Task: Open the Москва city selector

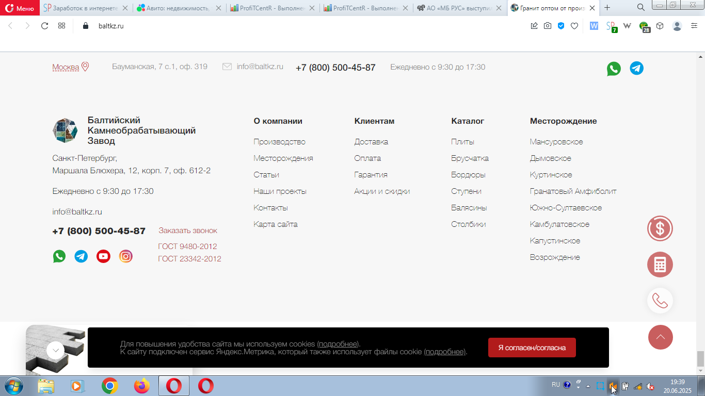Action: click(71, 67)
